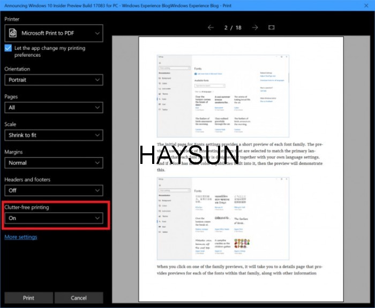Open the Printer dropdown
The image size is (375, 308).
point(54,34)
